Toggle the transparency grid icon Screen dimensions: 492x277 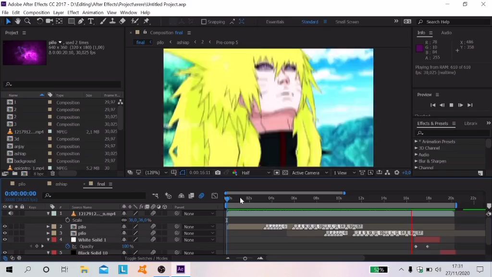pyautogui.click(x=285, y=173)
